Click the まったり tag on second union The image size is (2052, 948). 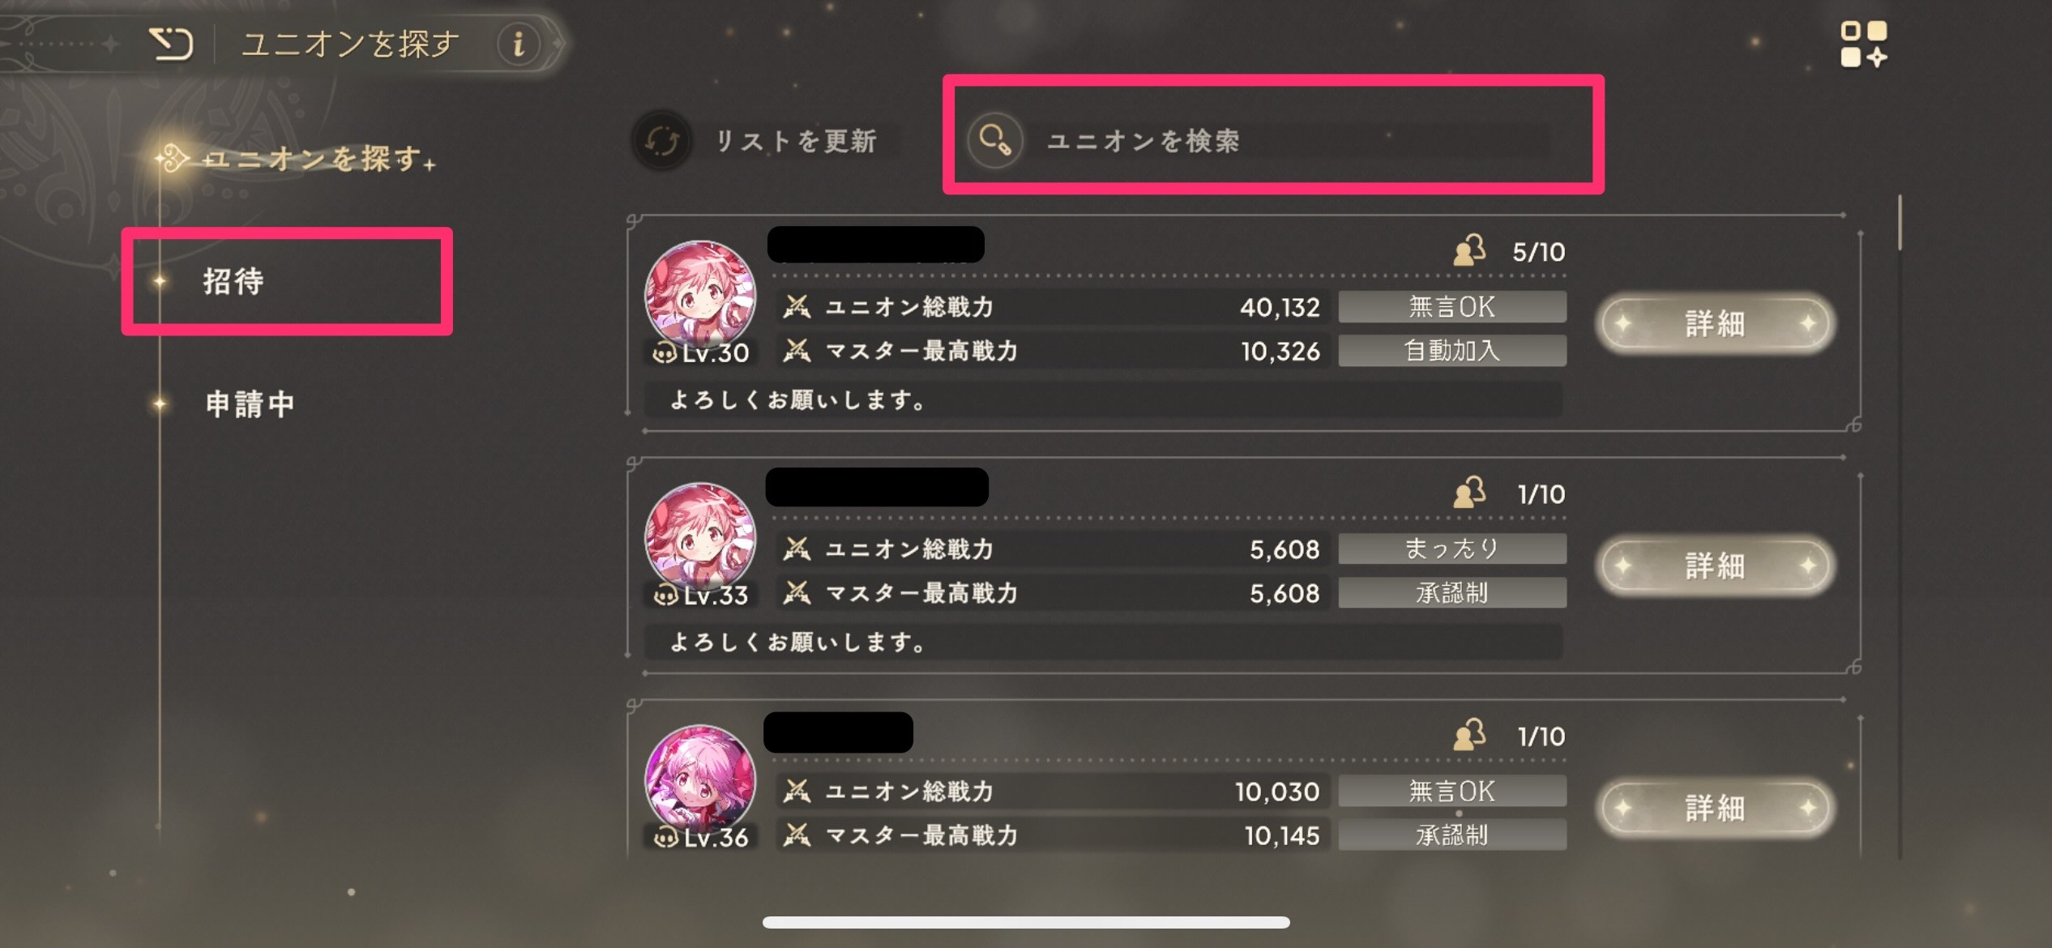[x=1452, y=549]
